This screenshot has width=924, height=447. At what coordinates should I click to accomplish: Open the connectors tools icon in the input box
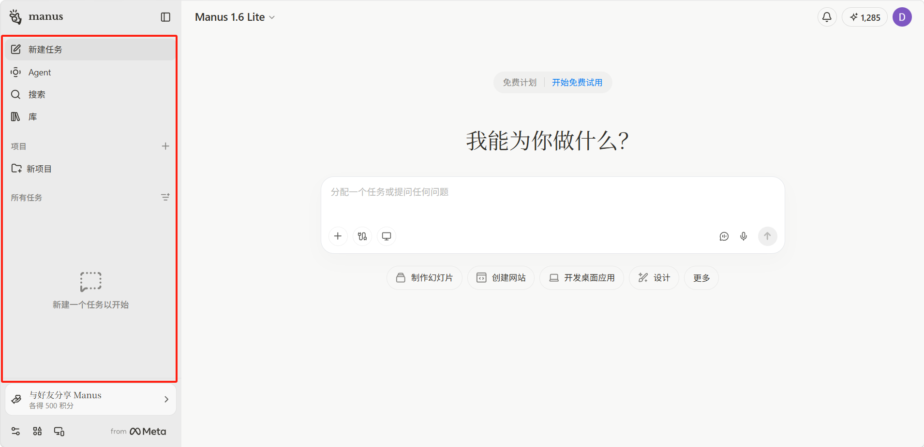(362, 236)
